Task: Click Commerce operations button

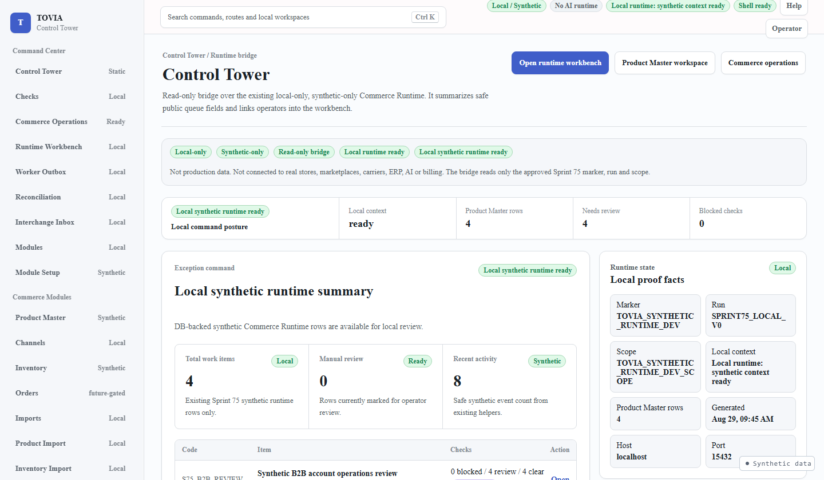Action: 763,63
